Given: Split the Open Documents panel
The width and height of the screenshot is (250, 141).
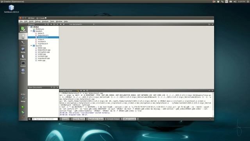Looking at the screenshot, I should (54, 87).
